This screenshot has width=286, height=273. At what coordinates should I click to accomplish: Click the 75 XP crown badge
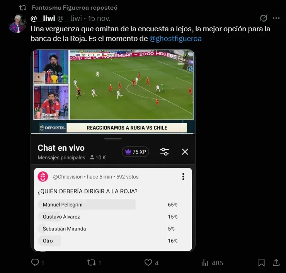pyautogui.click(x=135, y=152)
